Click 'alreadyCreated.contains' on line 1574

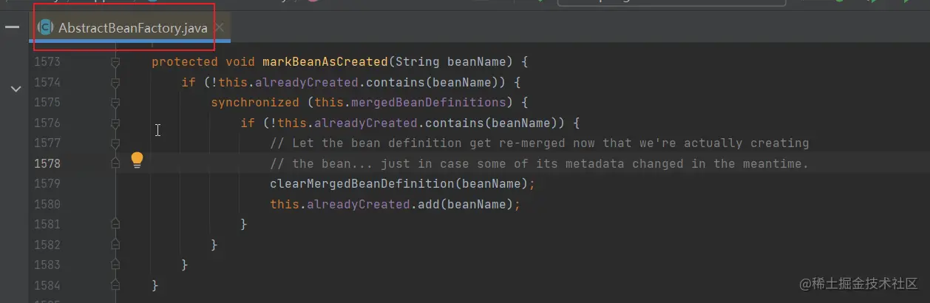coord(340,82)
